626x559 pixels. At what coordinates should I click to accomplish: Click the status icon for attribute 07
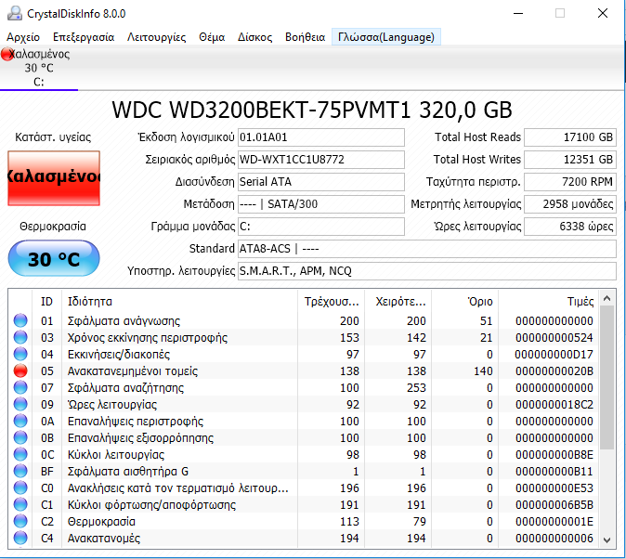[x=20, y=388]
